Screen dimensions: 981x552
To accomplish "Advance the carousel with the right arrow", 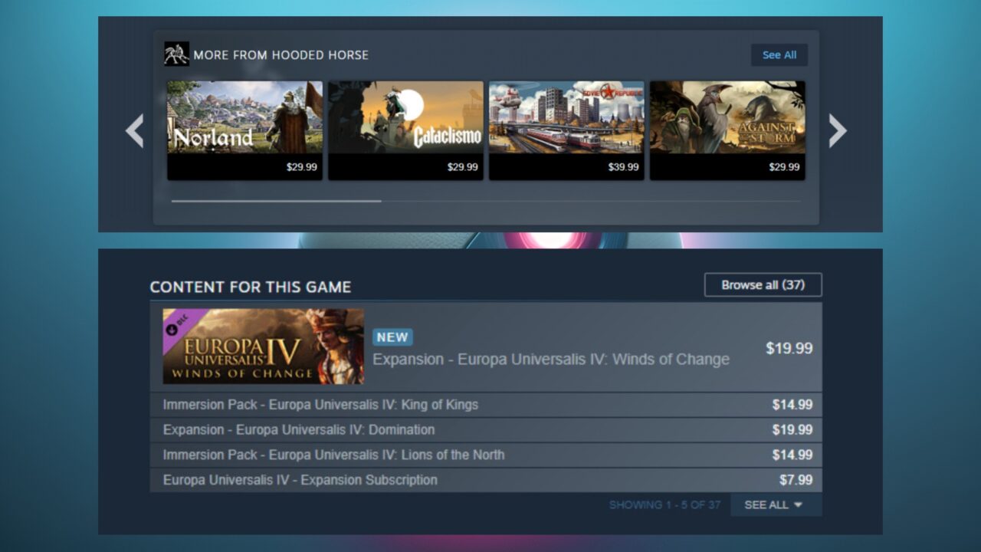I will click(838, 130).
